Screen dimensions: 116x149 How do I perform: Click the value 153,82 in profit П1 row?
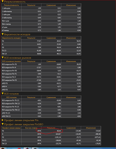click(98, 131)
